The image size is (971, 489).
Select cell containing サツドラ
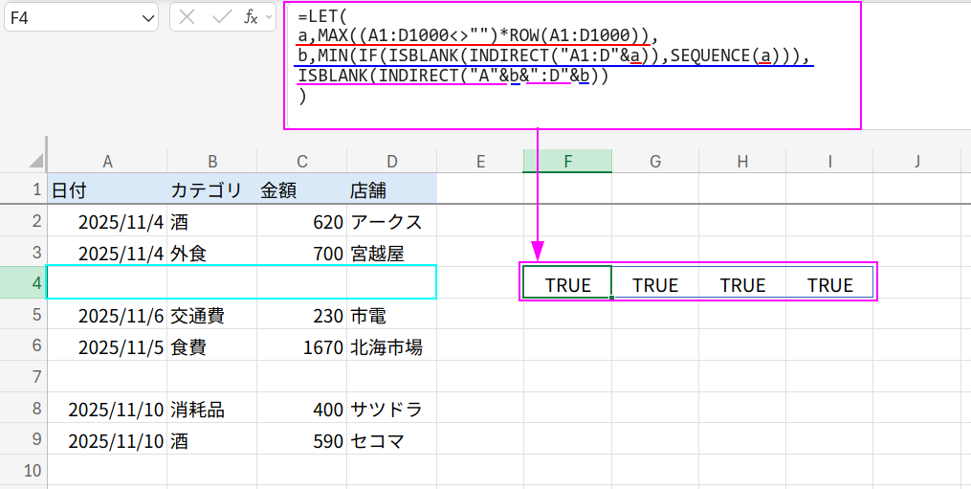[x=391, y=408]
